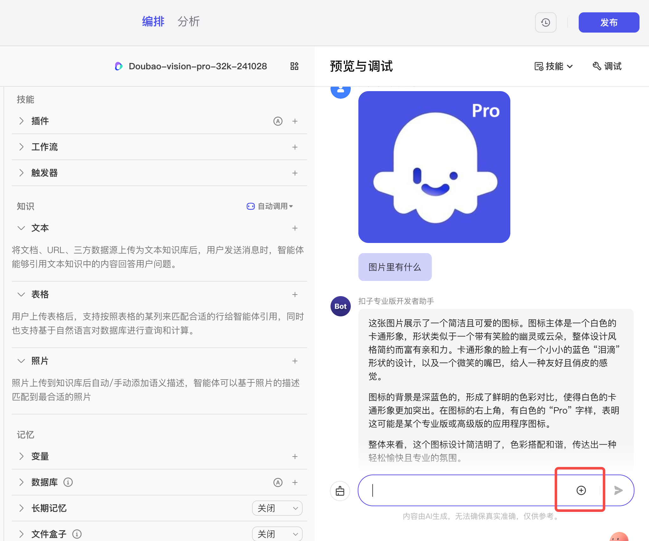
Task: Click the send arrow icon
Action: point(618,490)
